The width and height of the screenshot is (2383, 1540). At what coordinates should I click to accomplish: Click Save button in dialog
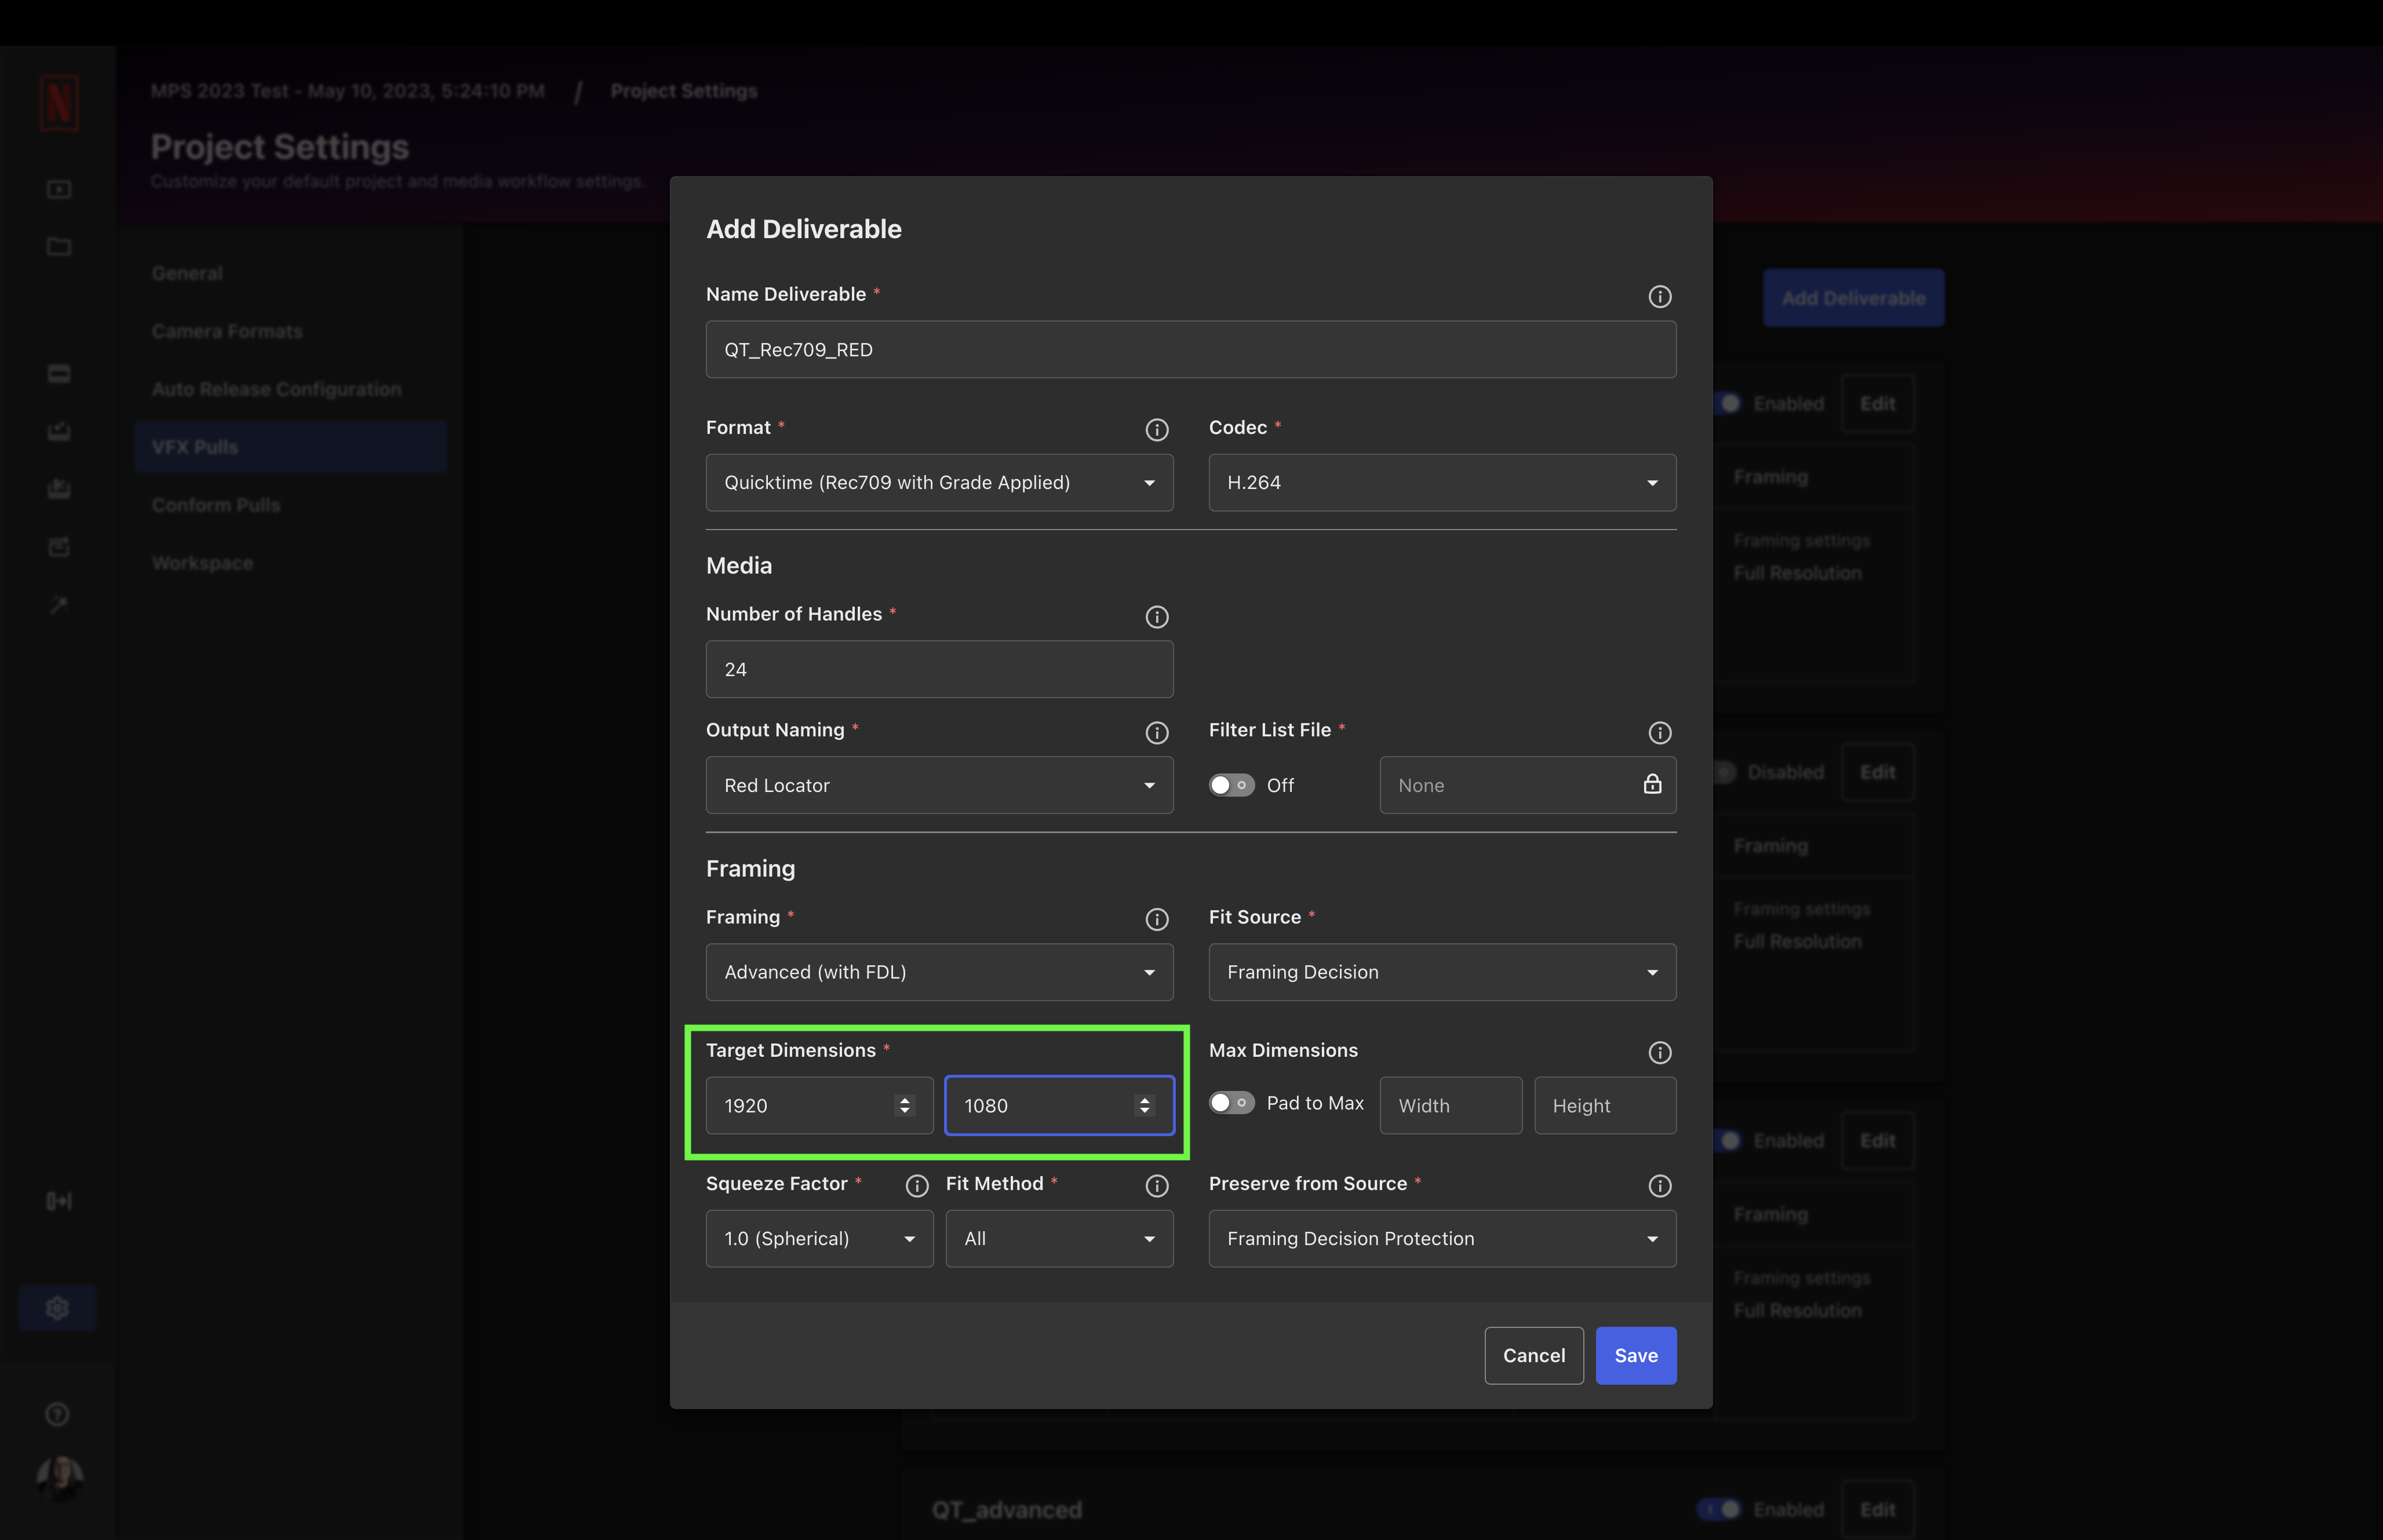tap(1635, 1355)
